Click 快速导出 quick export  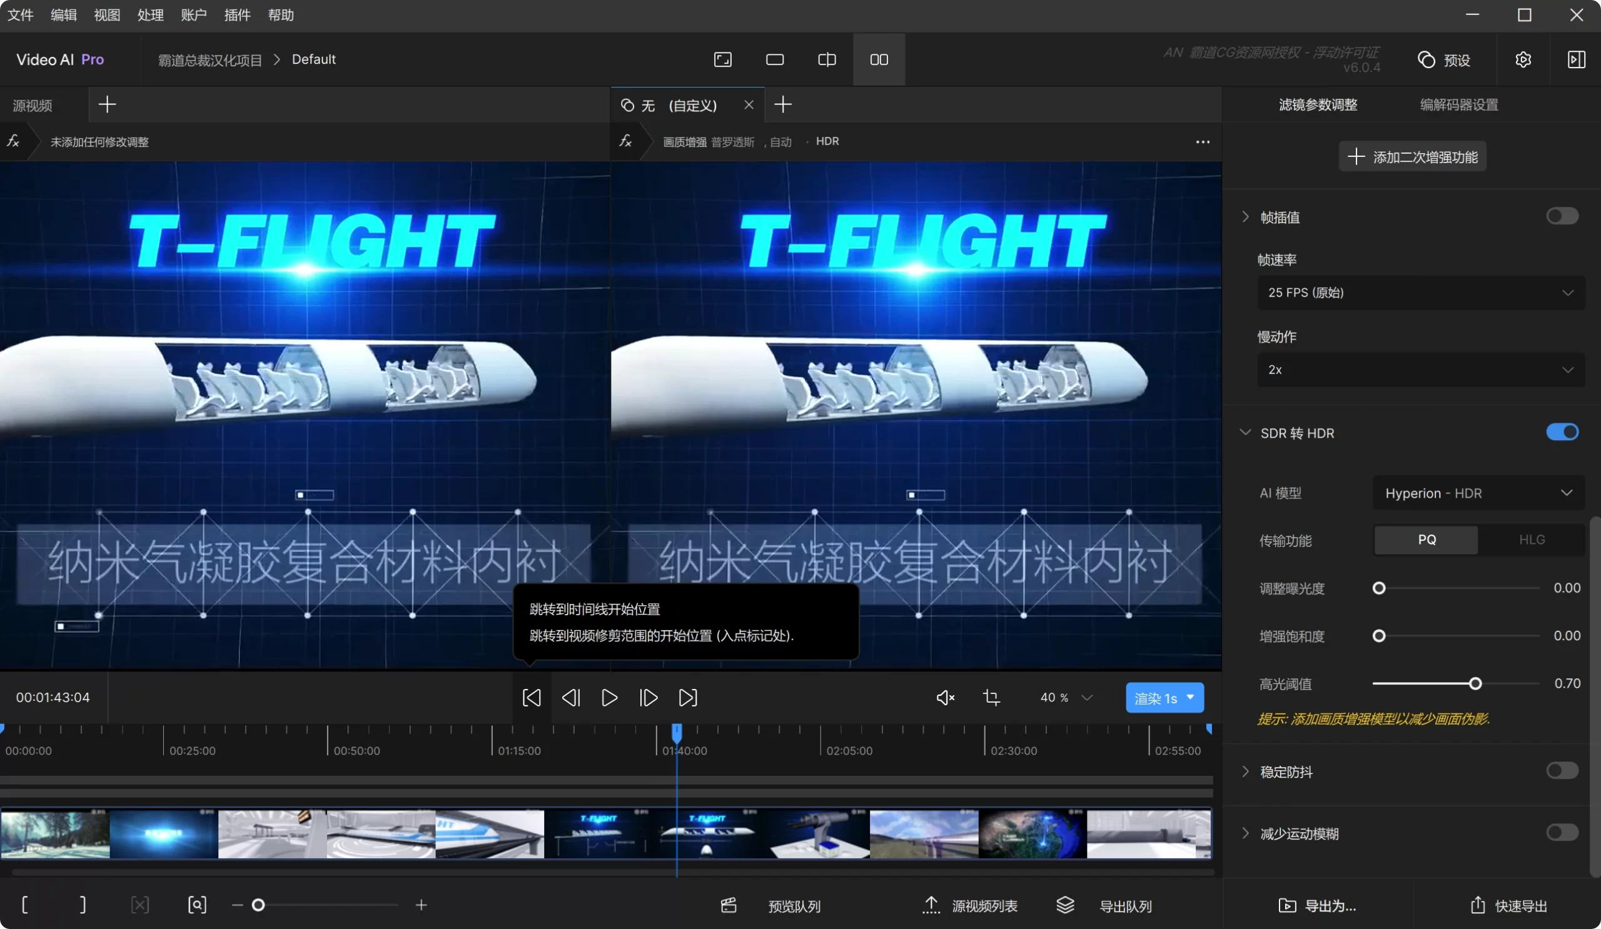click(1509, 906)
